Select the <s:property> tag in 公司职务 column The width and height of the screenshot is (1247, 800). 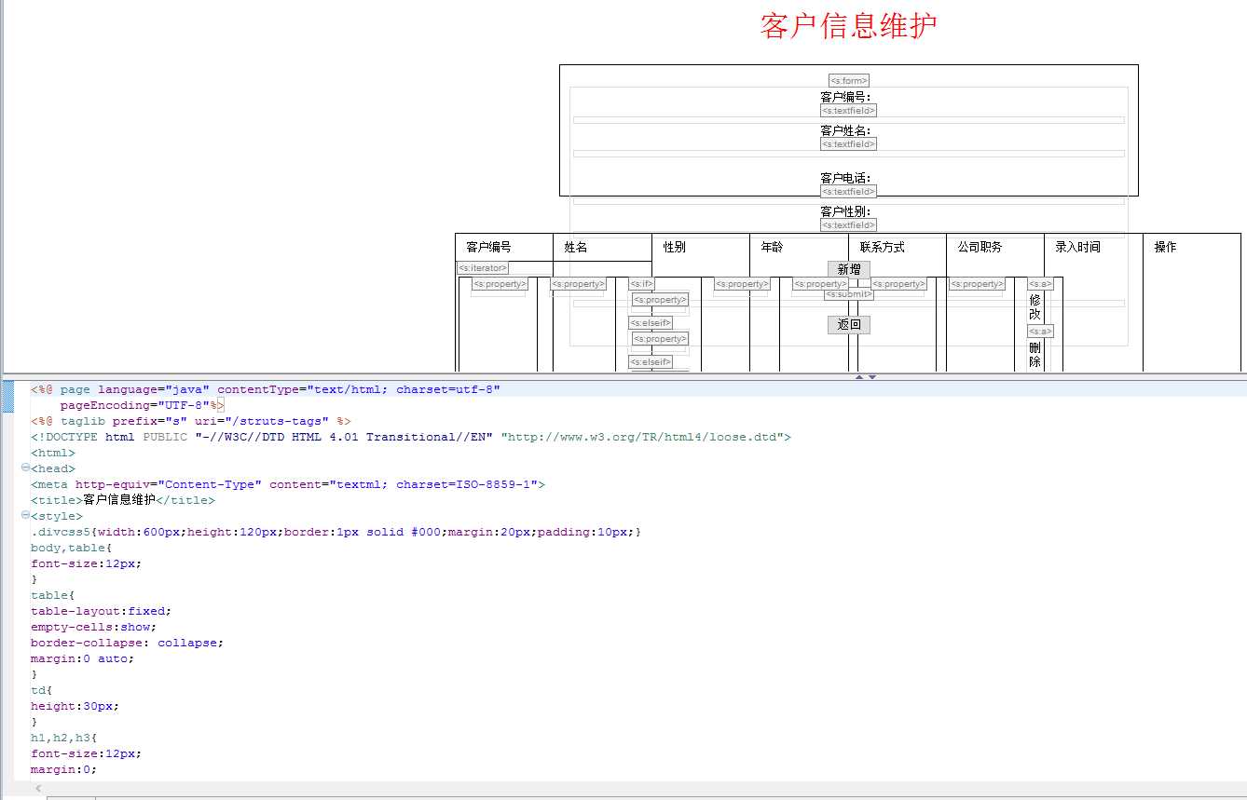tap(978, 284)
